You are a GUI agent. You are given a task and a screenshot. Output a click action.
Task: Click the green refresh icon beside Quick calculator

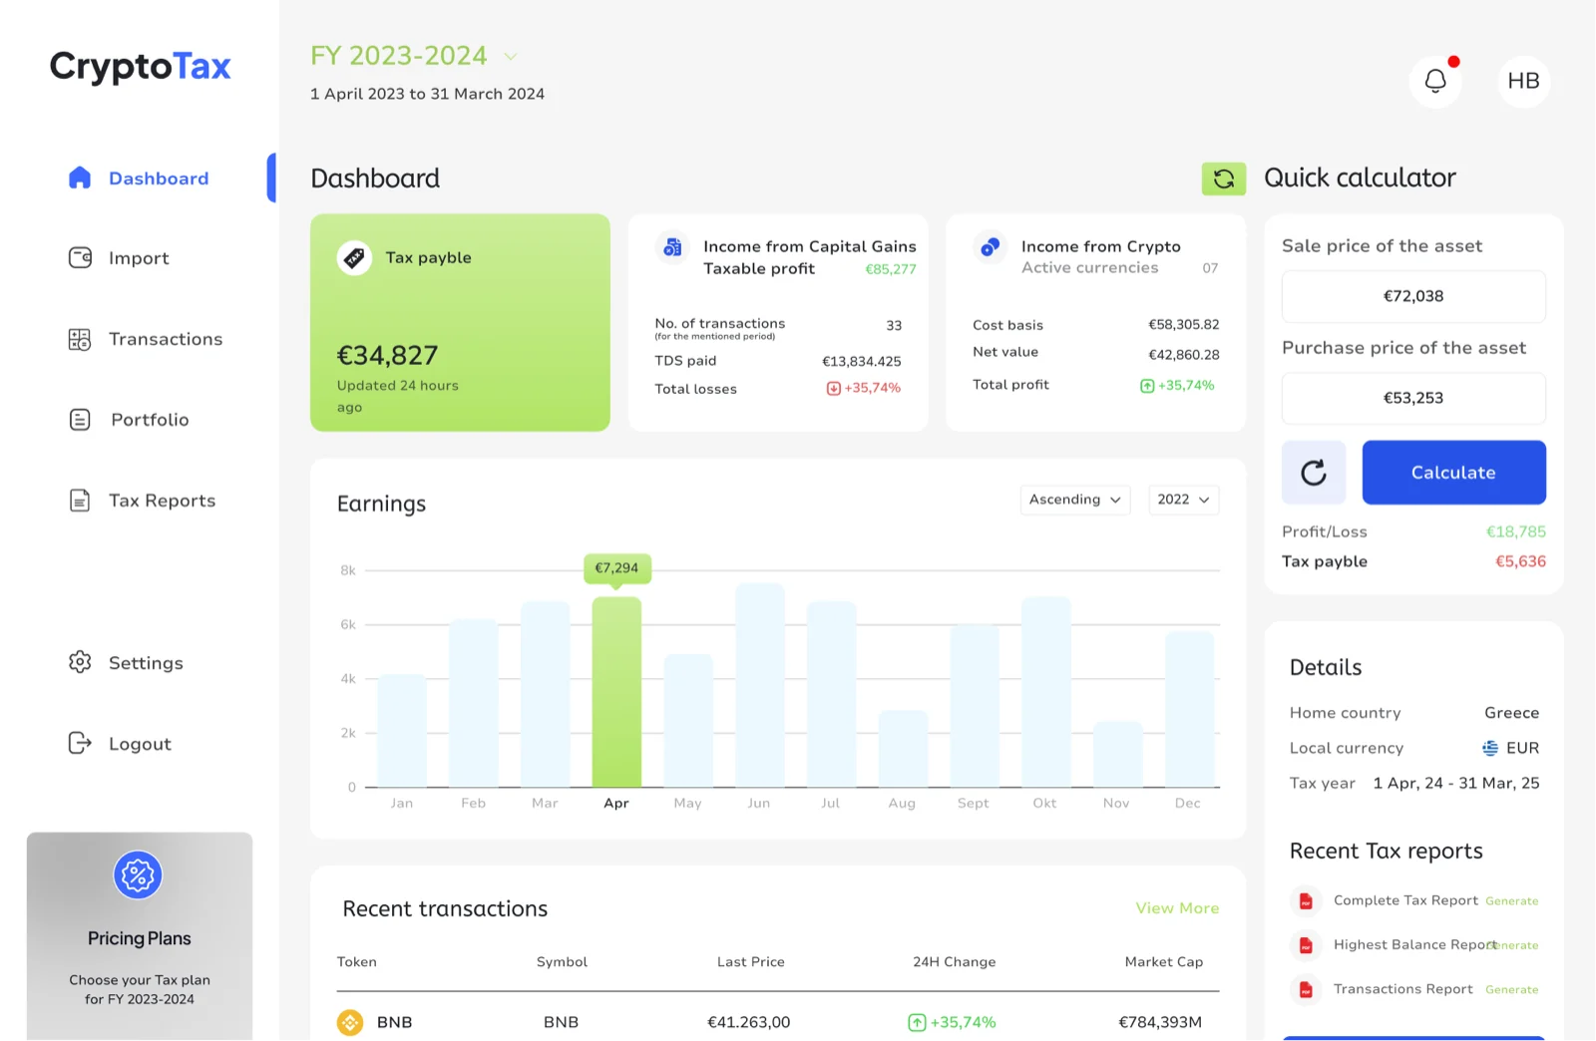(1224, 178)
